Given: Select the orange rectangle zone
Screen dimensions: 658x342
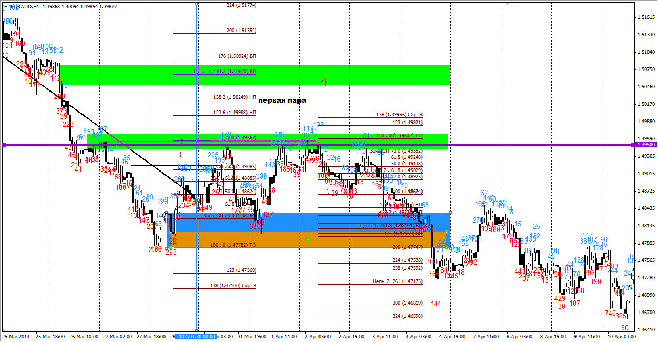Looking at the screenshot, I should click(308, 239).
